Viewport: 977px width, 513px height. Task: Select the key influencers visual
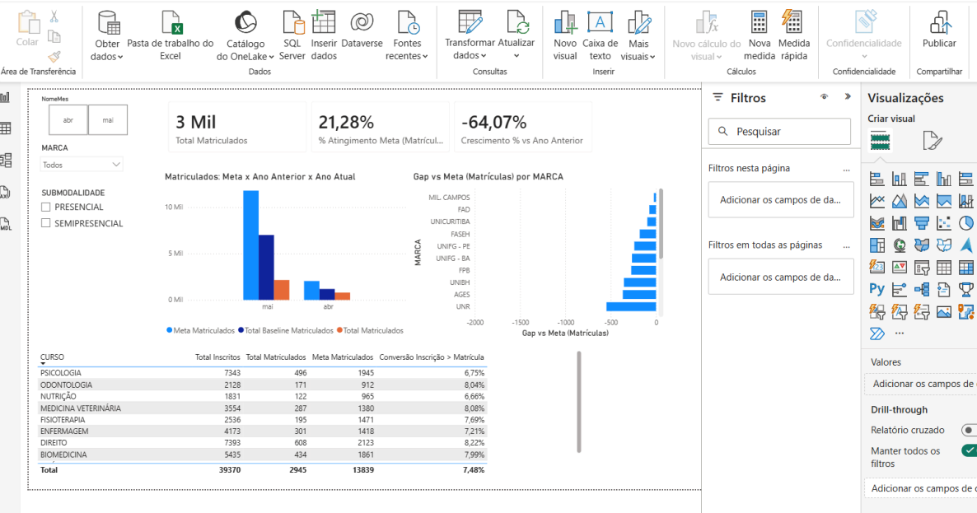pyautogui.click(x=899, y=290)
